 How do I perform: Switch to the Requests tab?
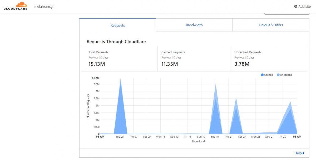tap(118, 25)
